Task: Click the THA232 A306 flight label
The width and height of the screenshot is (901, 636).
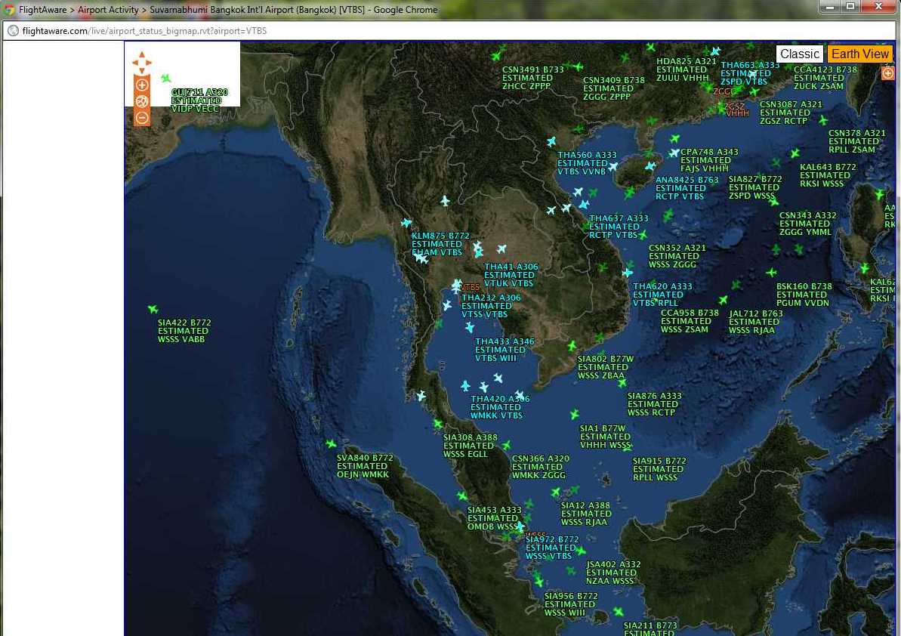Action: coord(492,306)
